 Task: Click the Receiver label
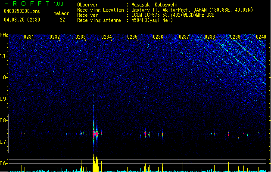point(87,15)
